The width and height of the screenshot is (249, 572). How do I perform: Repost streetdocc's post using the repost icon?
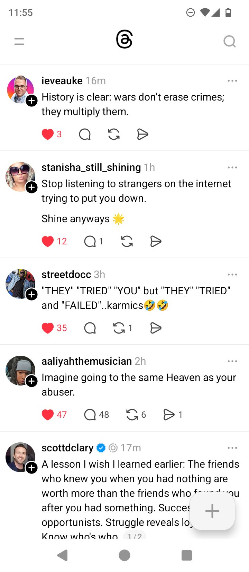click(119, 328)
